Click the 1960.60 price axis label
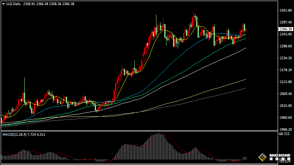The image size is (294, 165). tap(285, 118)
